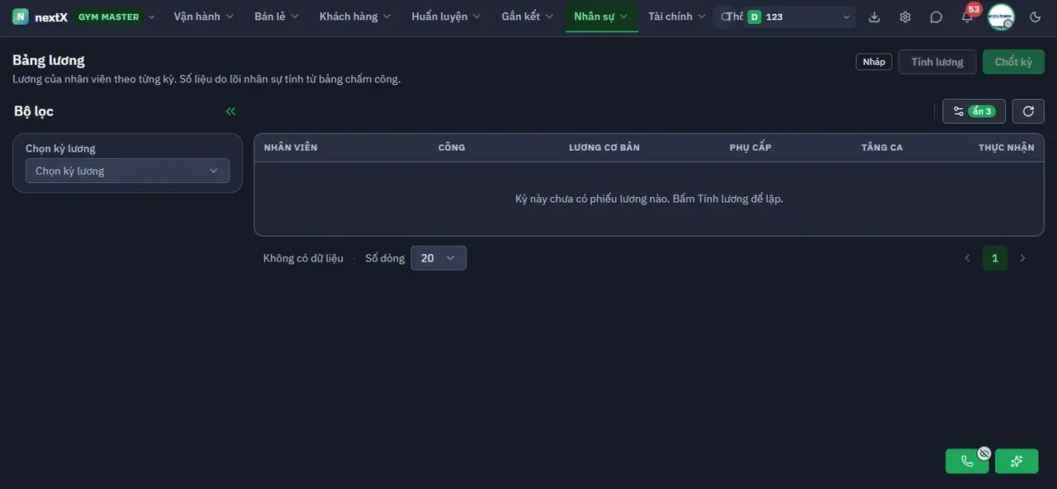Click the Tính lương button

(x=937, y=62)
